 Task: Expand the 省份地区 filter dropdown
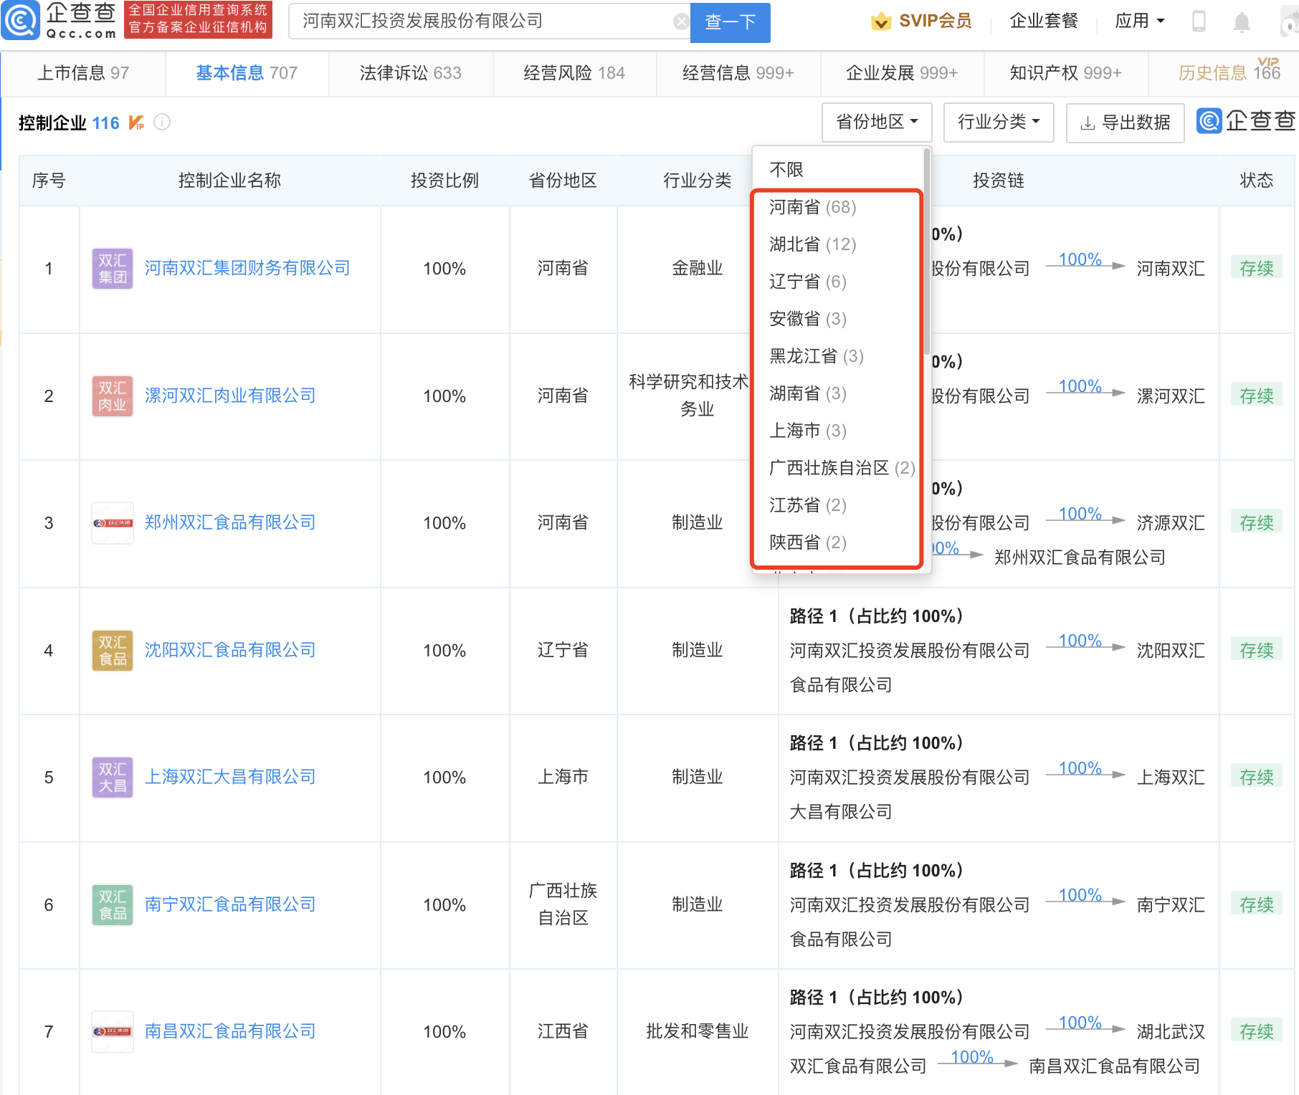pos(876,123)
